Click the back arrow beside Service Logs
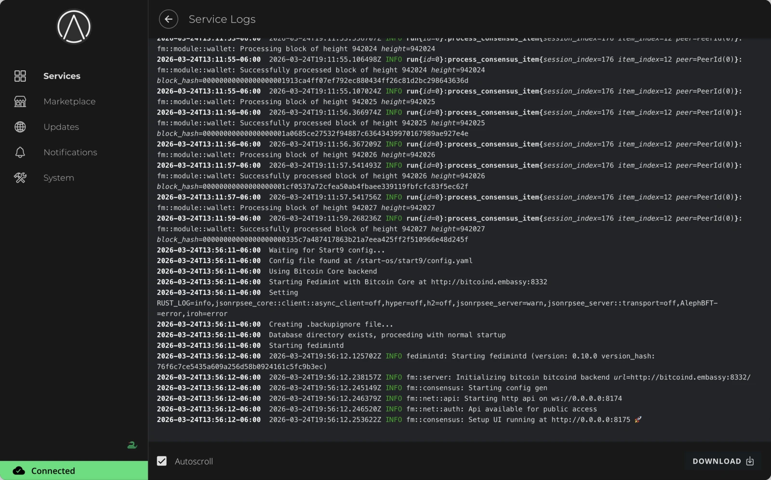 [x=168, y=19]
